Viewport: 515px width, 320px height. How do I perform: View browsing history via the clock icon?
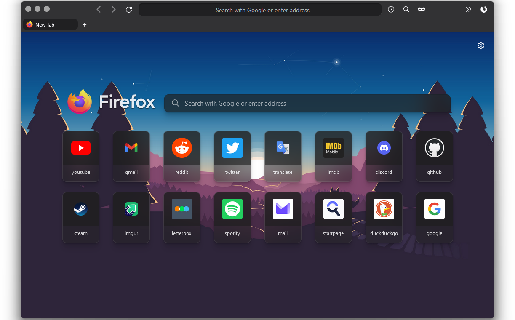pos(391,9)
